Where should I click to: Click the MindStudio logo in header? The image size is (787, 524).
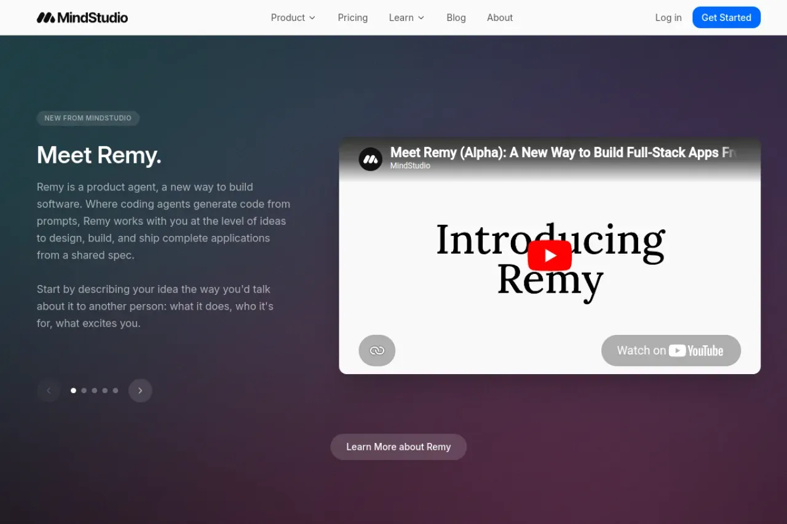[x=82, y=18]
